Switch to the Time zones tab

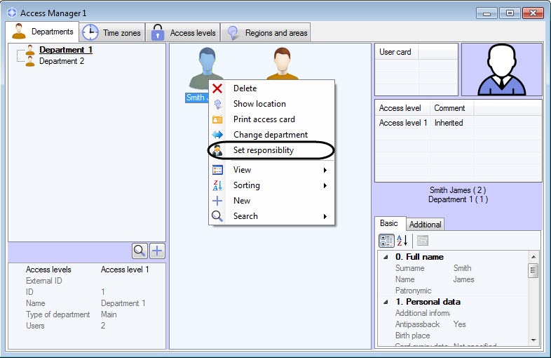pyautogui.click(x=112, y=33)
